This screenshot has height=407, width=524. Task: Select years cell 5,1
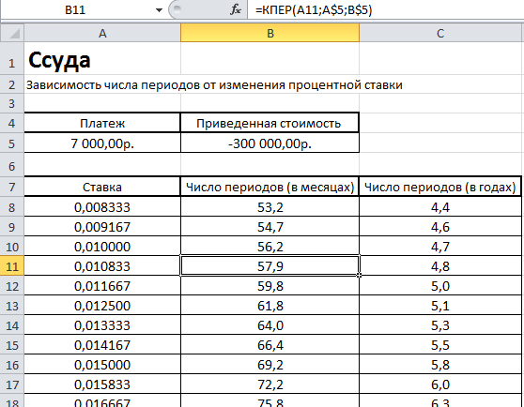tap(440, 306)
